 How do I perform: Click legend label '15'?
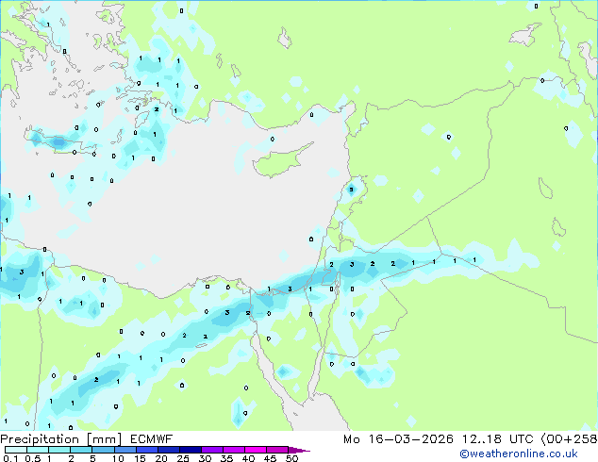140,458
